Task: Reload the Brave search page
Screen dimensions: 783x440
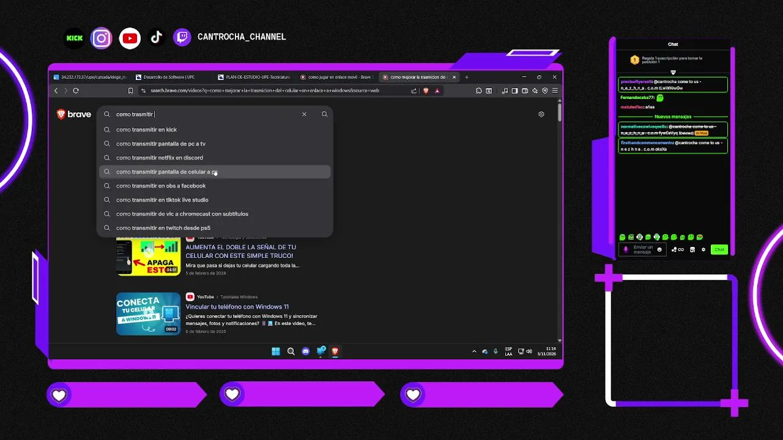Action: click(76, 90)
